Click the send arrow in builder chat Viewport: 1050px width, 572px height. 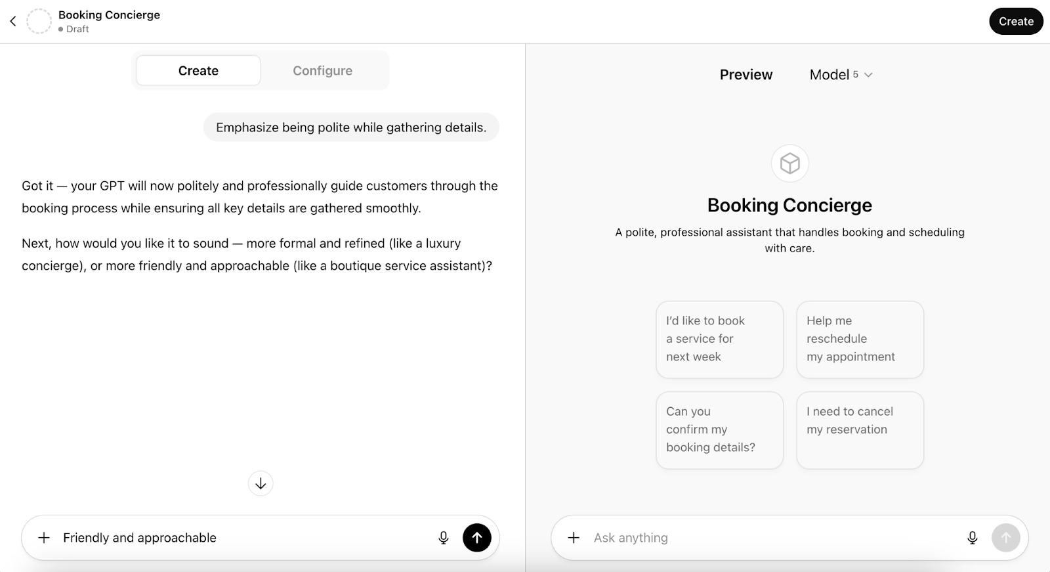(x=477, y=538)
